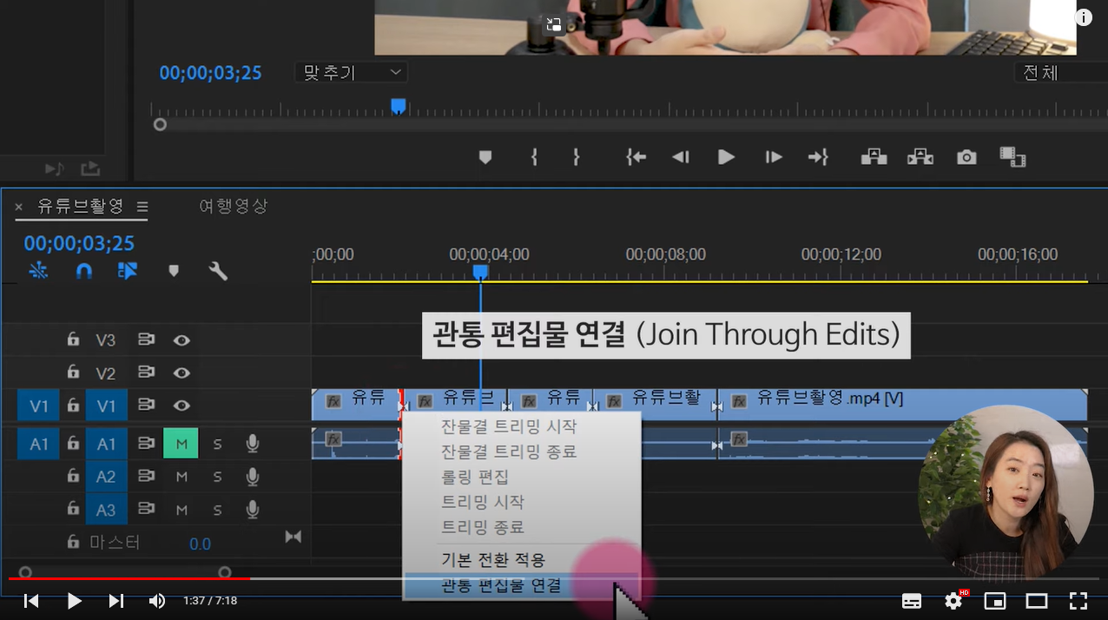Jump to the Out point in program monitor
The image size is (1108, 620).
pos(818,157)
